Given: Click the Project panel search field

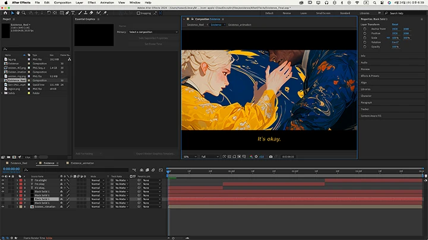Looking at the screenshot, I should pos(36,49).
